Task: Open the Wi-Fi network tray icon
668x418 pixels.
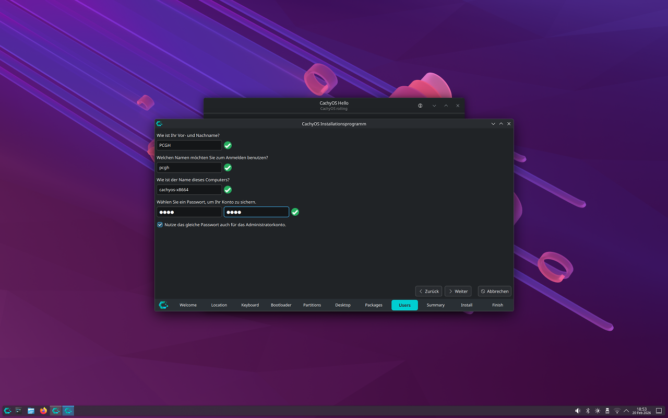Action: coord(617,411)
